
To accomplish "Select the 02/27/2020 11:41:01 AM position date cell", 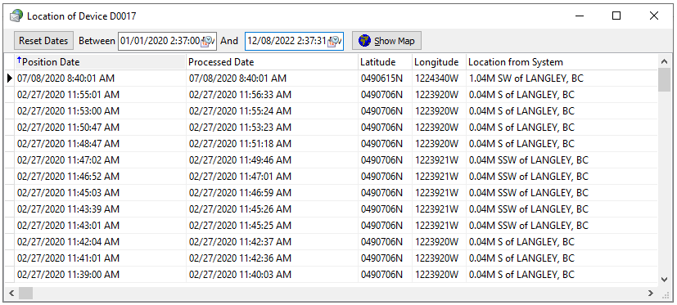I will [100, 258].
